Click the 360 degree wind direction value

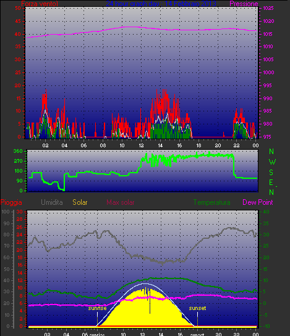[x=18, y=151]
